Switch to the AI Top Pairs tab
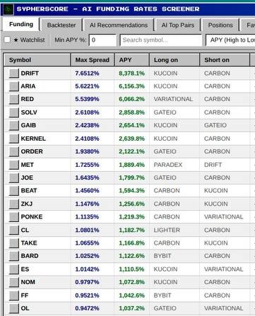Screen dimensions: 255x316 tap(178, 25)
